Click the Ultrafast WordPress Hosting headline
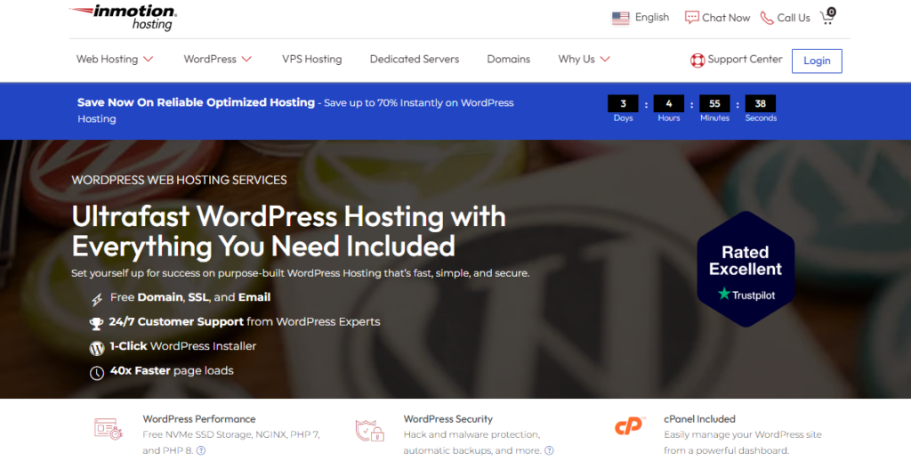Screen dimensions: 911x469 pos(289,231)
